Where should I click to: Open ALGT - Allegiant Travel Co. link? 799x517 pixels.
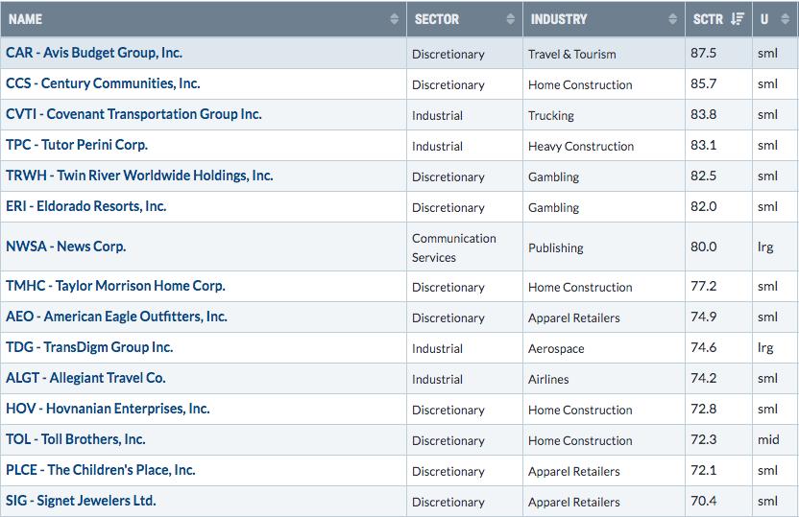[x=85, y=378]
